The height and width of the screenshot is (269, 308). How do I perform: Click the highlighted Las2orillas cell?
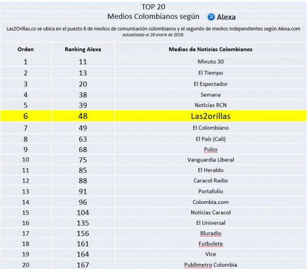click(210, 116)
